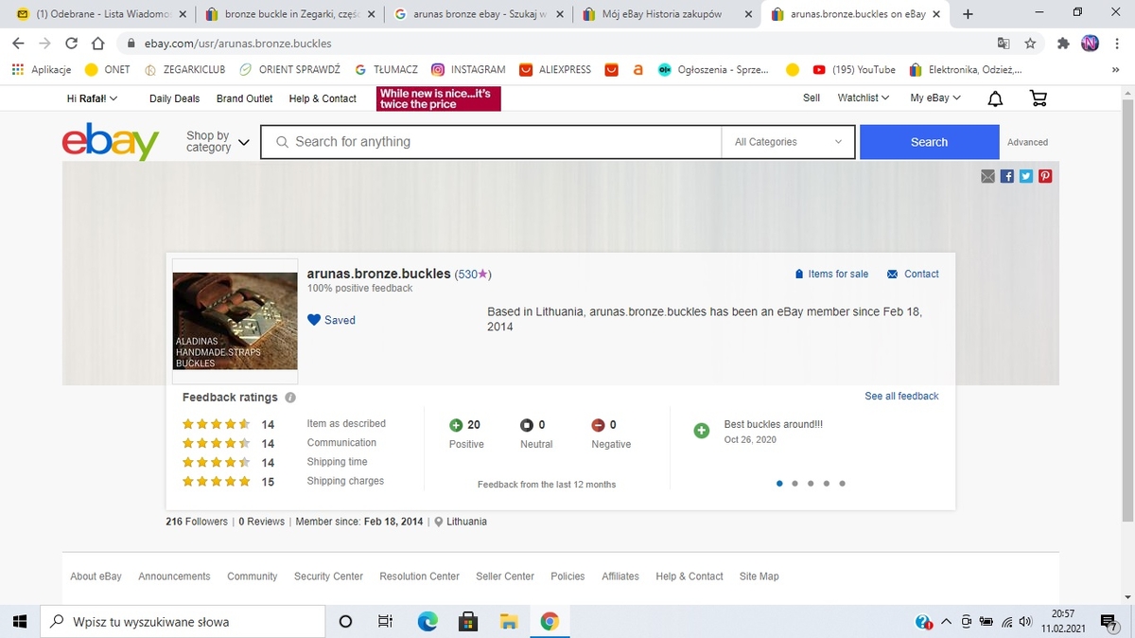Click the Sell link

tap(812, 97)
